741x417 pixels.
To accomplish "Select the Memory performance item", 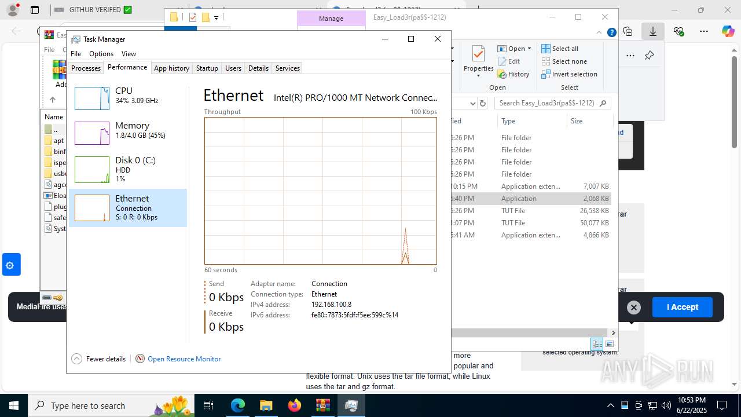I will click(x=128, y=133).
